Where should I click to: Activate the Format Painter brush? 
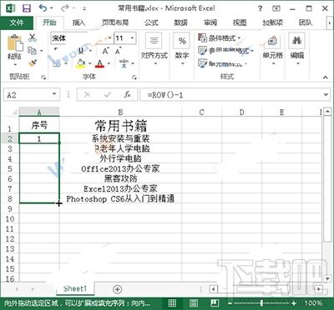click(x=33, y=63)
